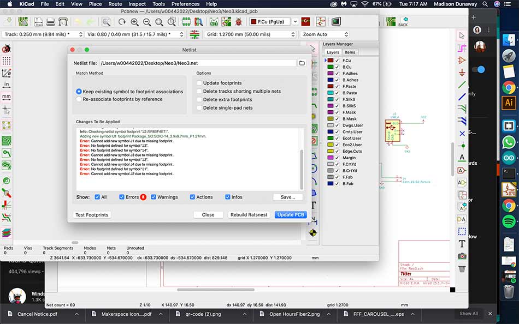Expand Cancel Notice.pdf download options
Screen dimensions: 519x324
point(76,314)
